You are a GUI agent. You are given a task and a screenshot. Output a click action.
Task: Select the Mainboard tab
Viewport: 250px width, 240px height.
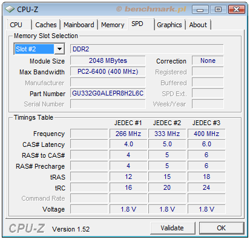click(79, 25)
